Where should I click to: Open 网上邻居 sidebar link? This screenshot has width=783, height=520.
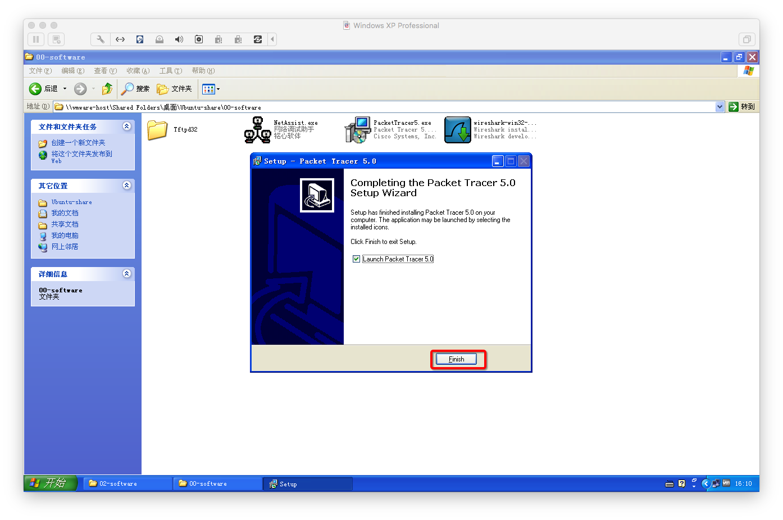point(65,247)
